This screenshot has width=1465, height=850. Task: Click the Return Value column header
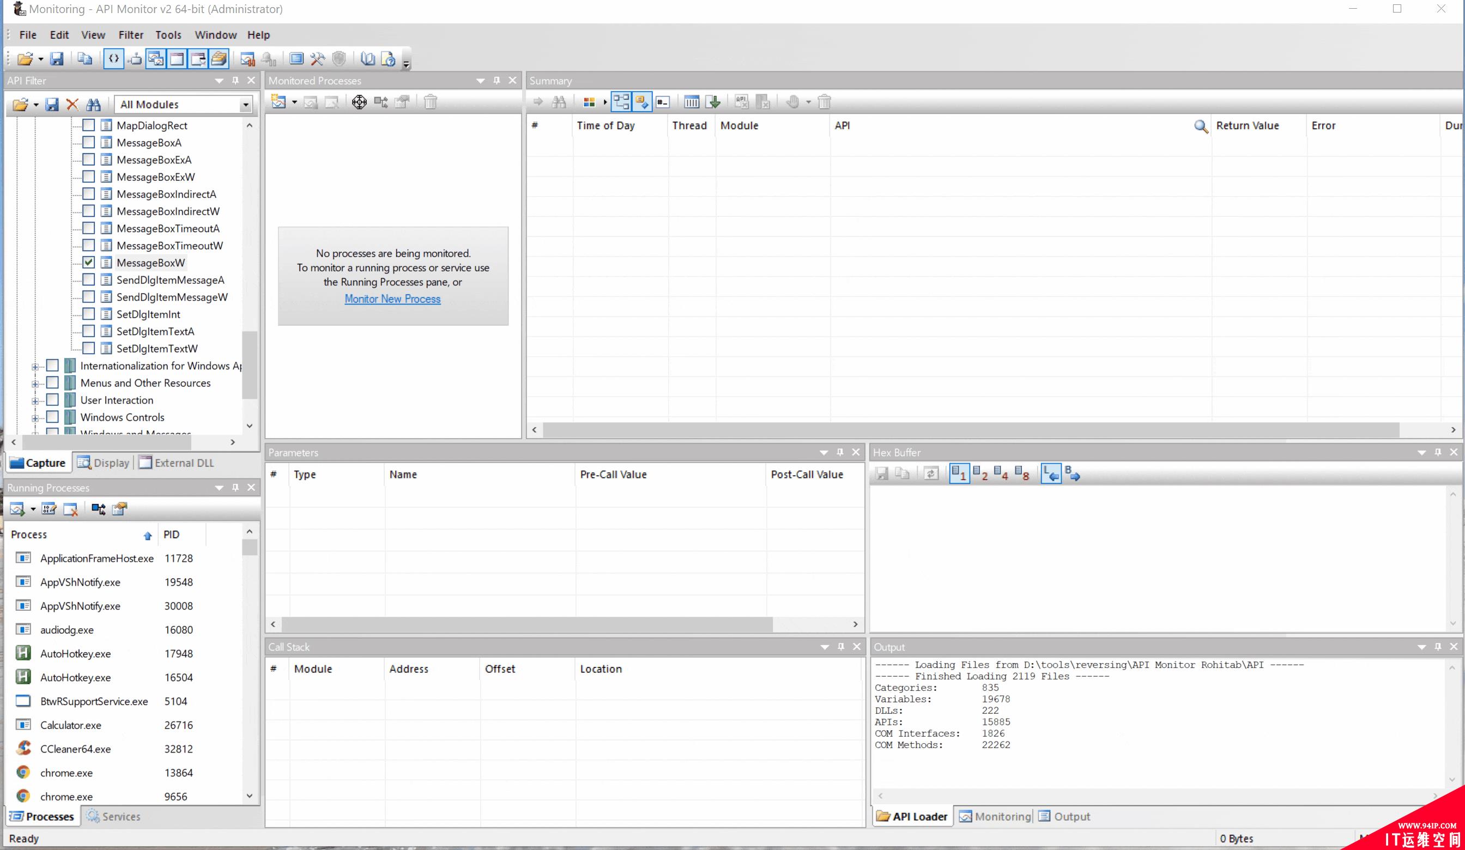pos(1258,125)
